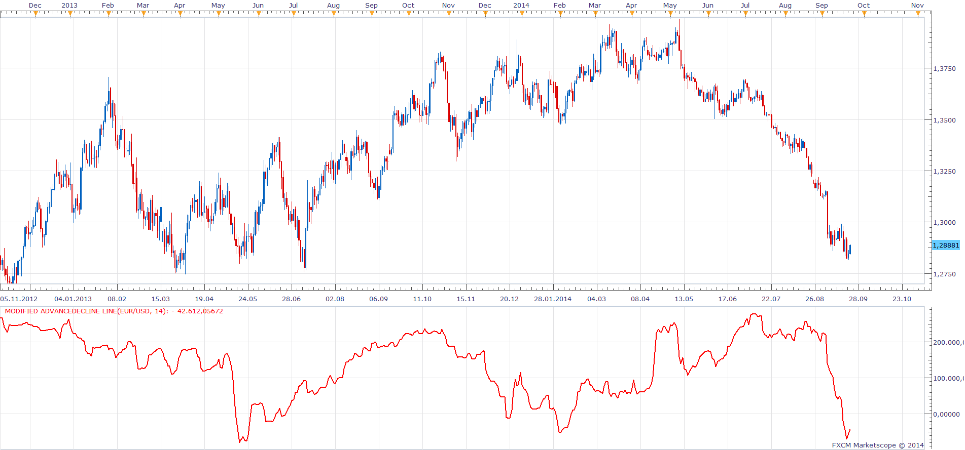This screenshot has width=965, height=450.
Task: Click the Modified AdvanceDecline Line indicator label
Action: pos(114,311)
